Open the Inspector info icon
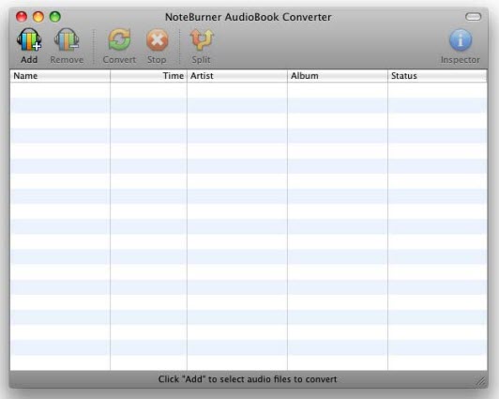Image resolution: width=499 pixels, height=399 pixels. coord(461,40)
